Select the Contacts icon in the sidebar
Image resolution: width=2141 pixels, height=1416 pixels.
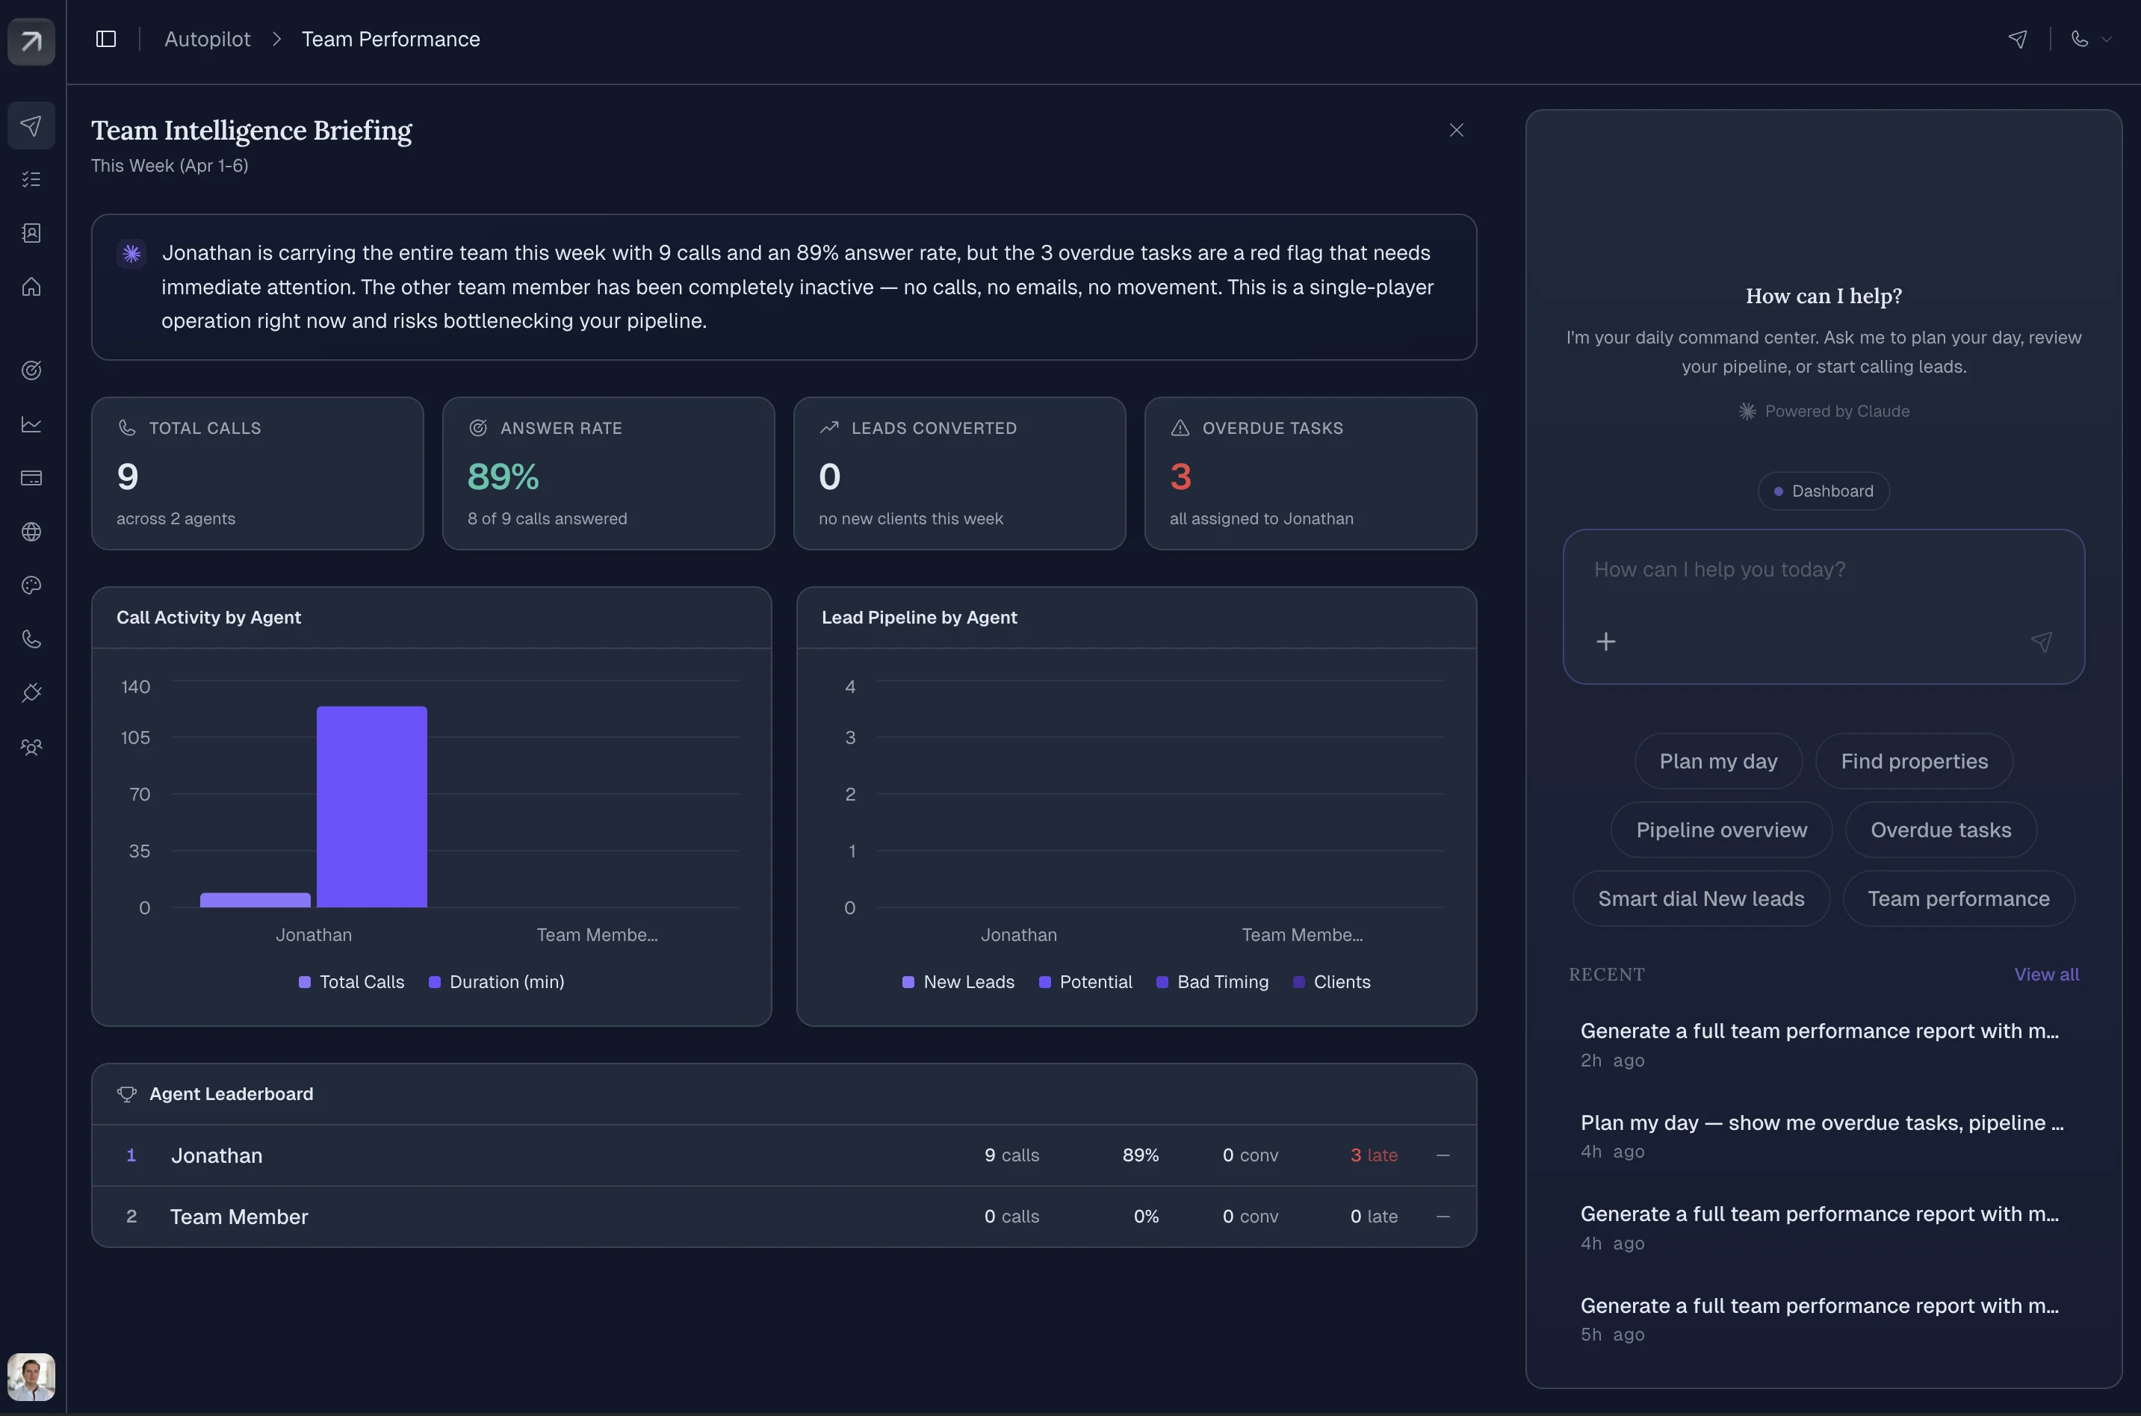(x=31, y=233)
